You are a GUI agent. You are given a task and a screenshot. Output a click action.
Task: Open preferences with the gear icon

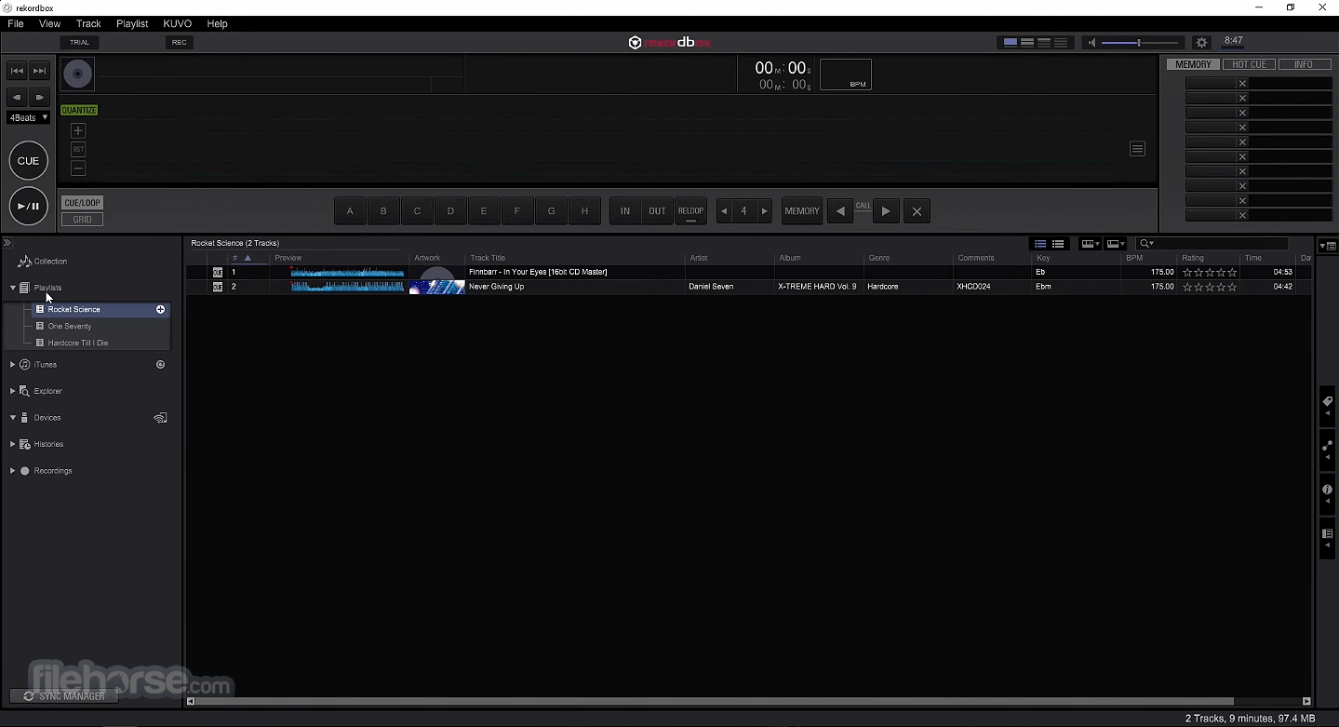pos(1201,43)
